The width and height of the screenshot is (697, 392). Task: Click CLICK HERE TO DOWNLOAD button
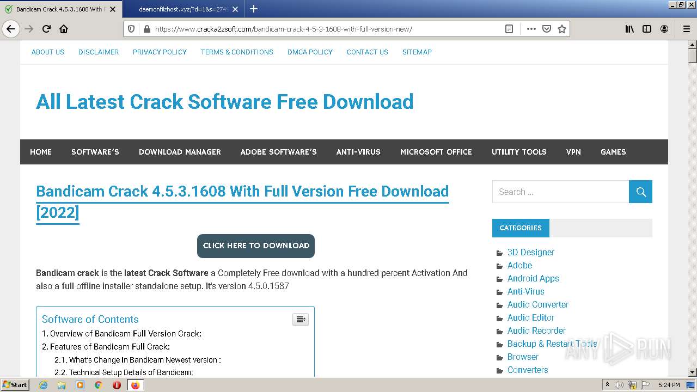256,246
